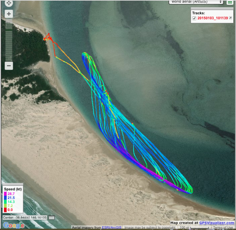Click the red track name 20150103_101139
This screenshot has width=236, height=230.
coord(212,18)
